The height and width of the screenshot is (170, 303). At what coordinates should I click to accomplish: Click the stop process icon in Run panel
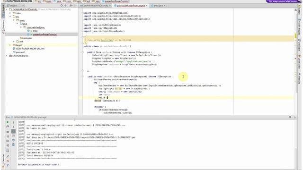click(8, 132)
